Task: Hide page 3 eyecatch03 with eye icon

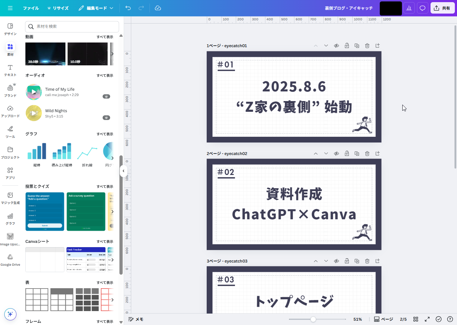Action: point(336,261)
